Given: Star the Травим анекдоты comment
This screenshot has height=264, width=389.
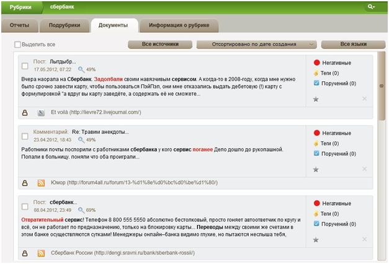Looking at the screenshot, I should tap(316, 170).
